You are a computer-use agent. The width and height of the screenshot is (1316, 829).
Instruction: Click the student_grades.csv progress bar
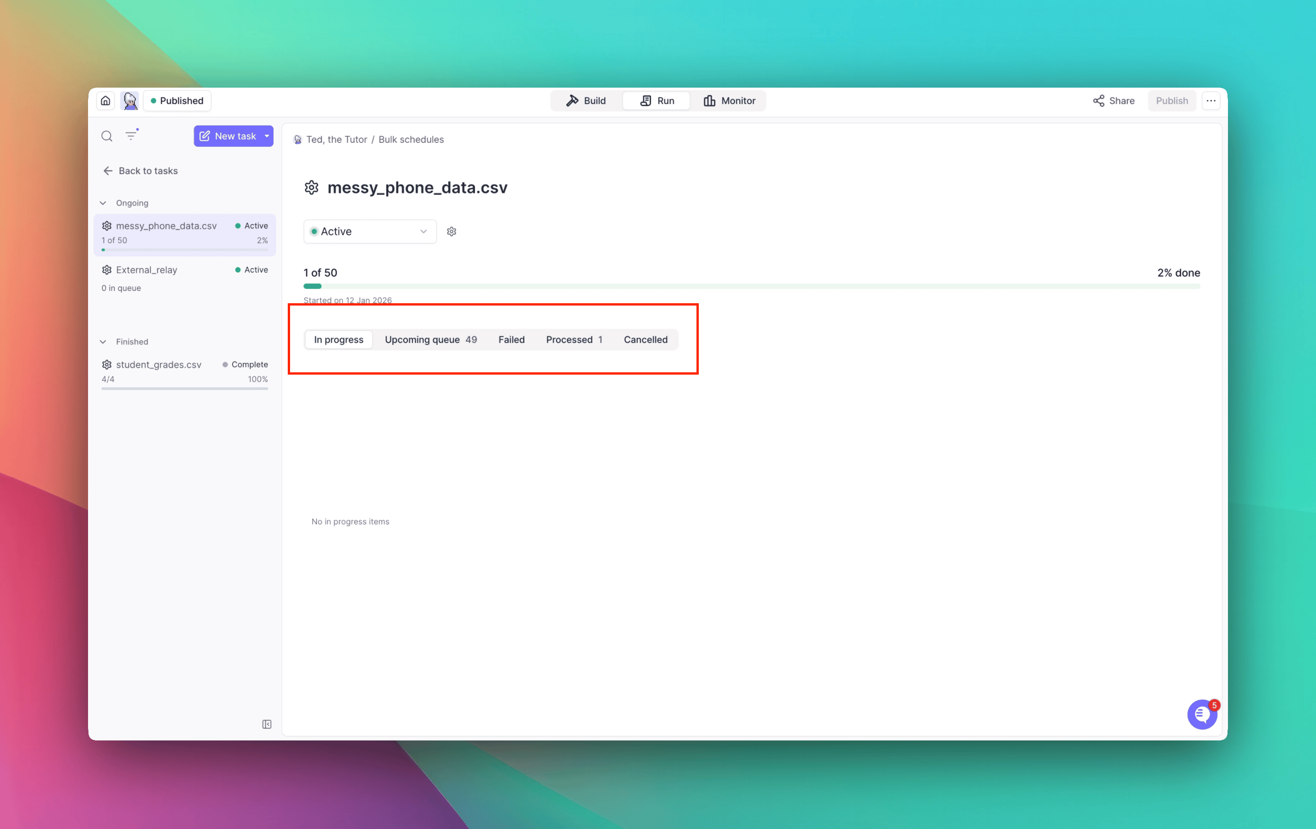185,389
